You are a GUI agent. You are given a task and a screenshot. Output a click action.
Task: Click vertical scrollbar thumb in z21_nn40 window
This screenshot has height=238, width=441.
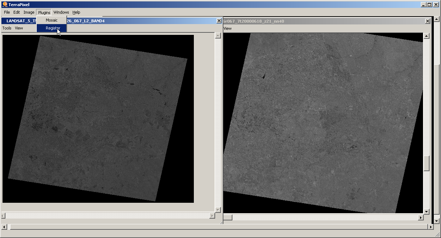(x=427, y=164)
